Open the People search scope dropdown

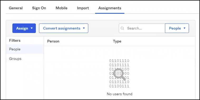177,28
